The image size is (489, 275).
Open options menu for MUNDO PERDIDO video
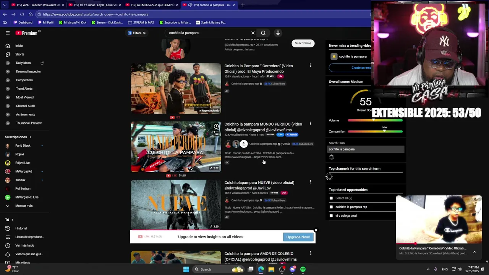coord(310,124)
